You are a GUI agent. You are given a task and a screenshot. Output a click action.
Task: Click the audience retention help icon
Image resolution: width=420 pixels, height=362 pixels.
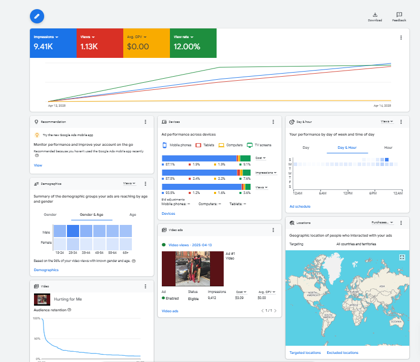[x=69, y=310]
